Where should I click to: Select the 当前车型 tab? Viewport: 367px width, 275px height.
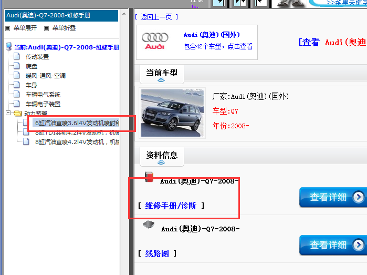pos(162,74)
